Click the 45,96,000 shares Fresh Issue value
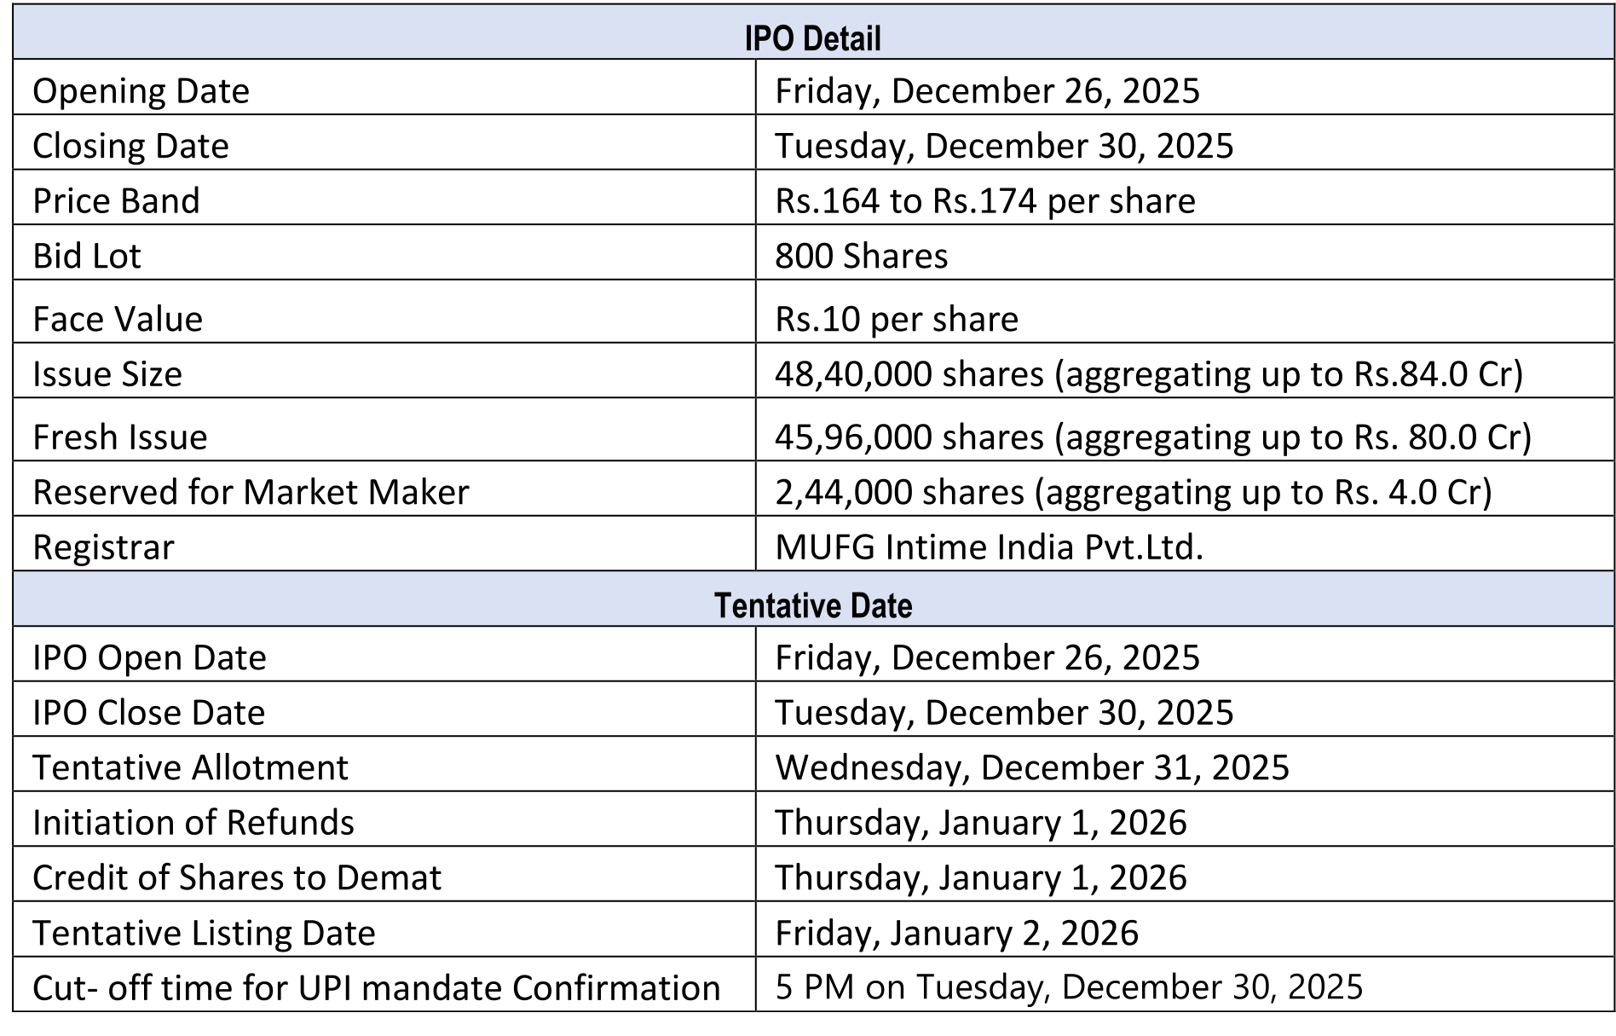 [1152, 437]
